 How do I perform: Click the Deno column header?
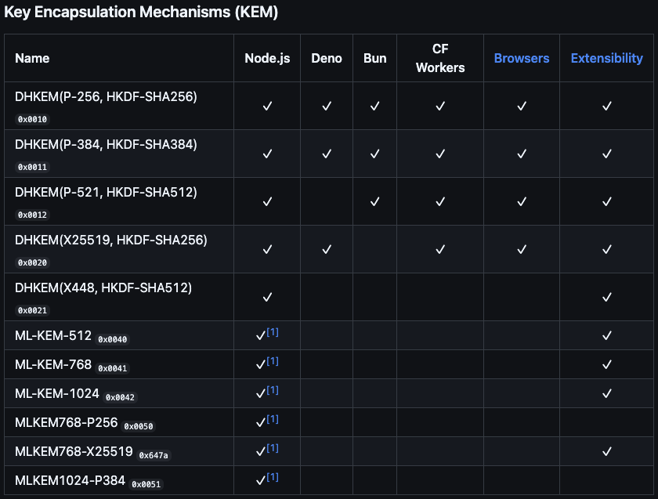click(x=327, y=58)
